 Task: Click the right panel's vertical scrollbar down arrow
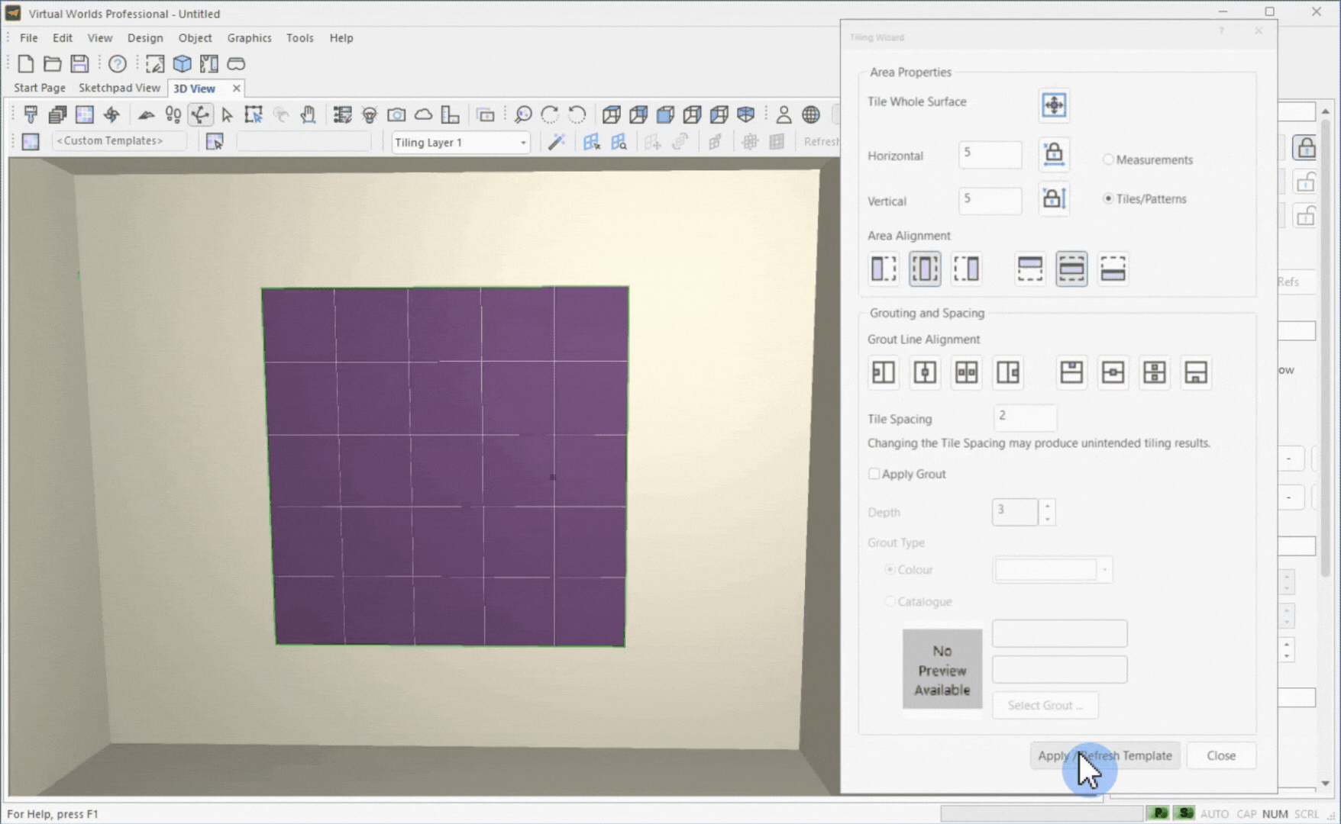[x=1325, y=783]
